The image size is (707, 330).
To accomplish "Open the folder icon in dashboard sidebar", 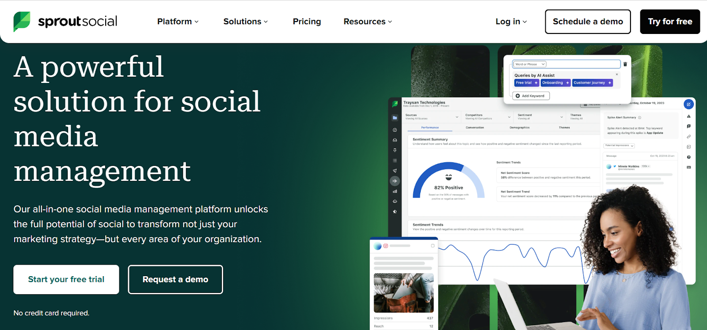I will [395, 118].
